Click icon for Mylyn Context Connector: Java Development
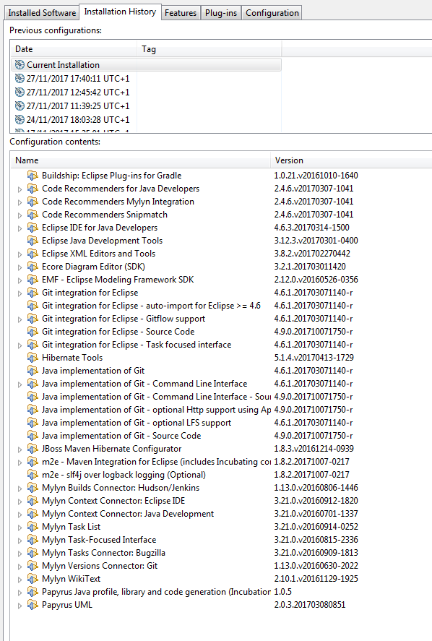 [x=33, y=514]
